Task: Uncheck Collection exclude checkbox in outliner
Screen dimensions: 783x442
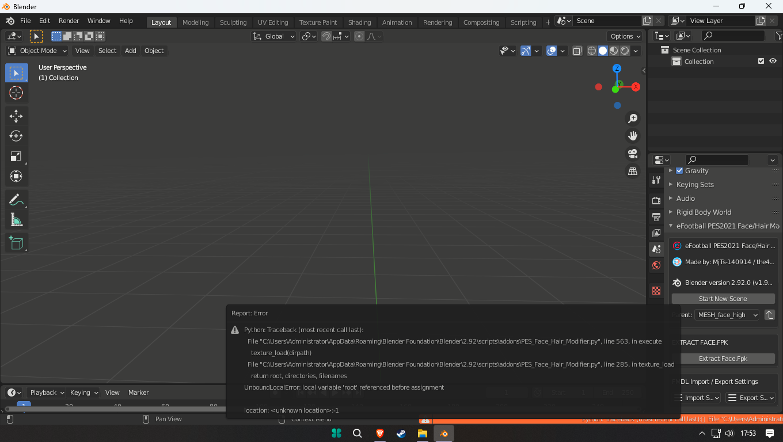Action: coord(761,61)
